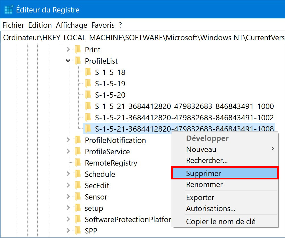This screenshot has height=238, width=285.
Task: Click the ProfileNotification folder icon
Action: point(78,140)
